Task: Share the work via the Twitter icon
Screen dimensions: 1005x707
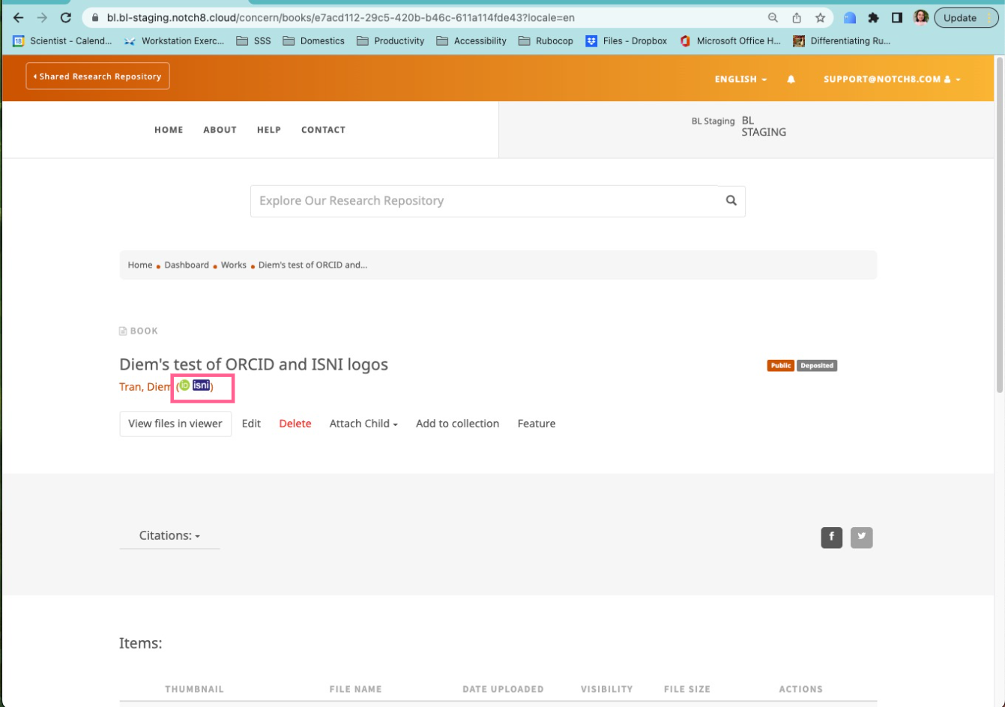Action: (862, 537)
